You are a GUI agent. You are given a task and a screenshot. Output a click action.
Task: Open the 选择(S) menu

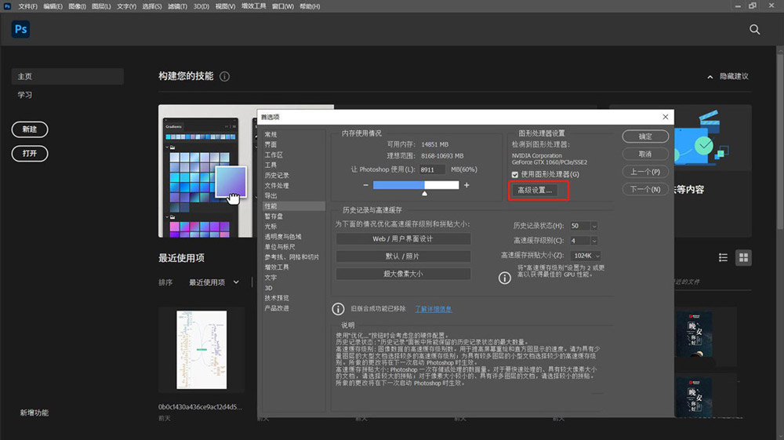click(x=151, y=6)
